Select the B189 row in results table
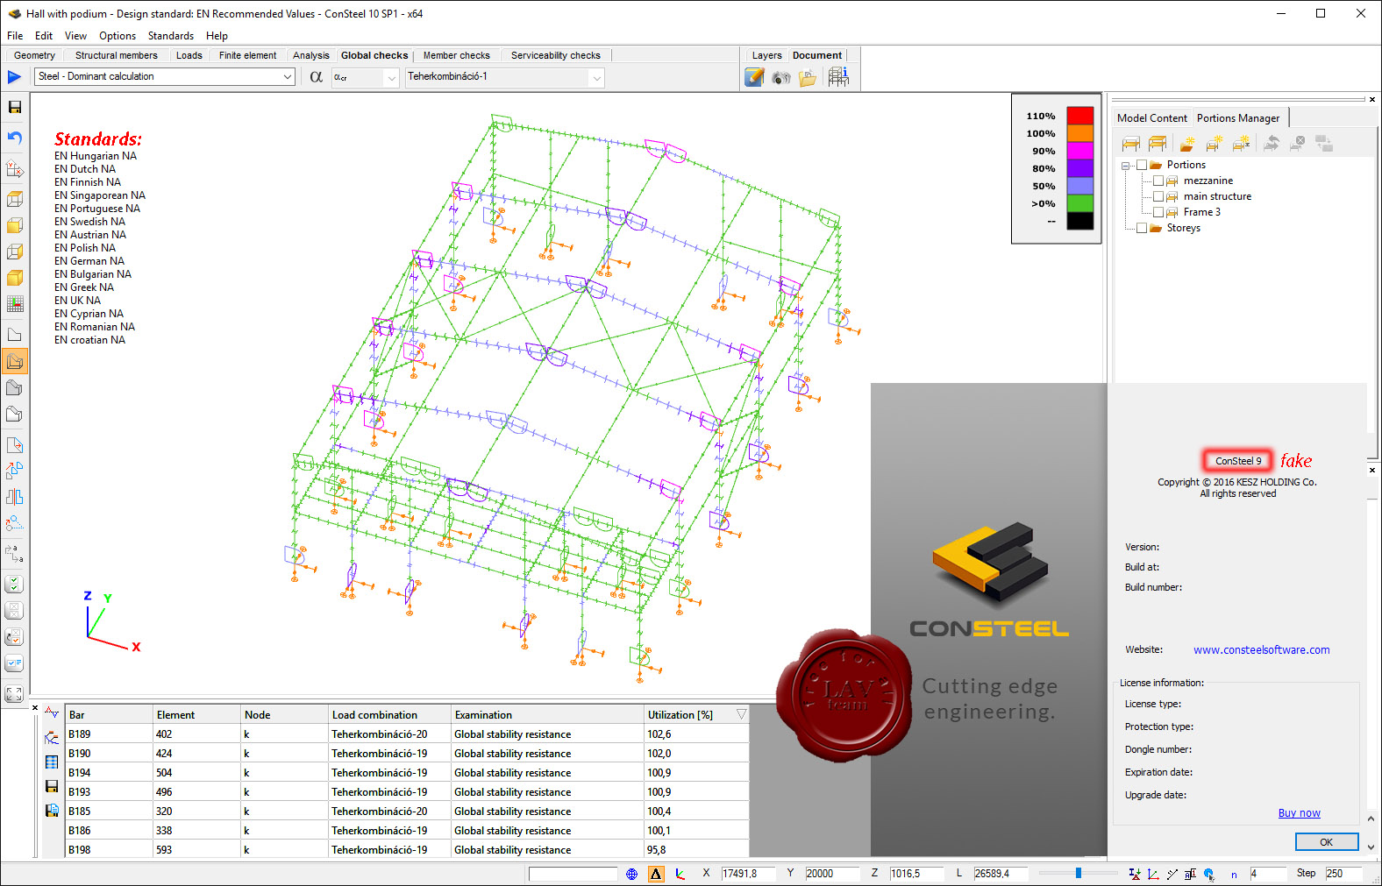The height and width of the screenshot is (886, 1382). click(x=407, y=734)
